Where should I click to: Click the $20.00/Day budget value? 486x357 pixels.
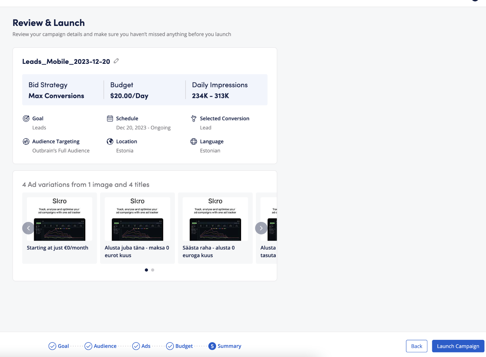coord(129,96)
